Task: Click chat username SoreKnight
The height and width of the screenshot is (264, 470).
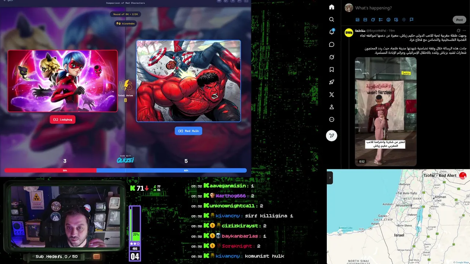Action: (237, 246)
